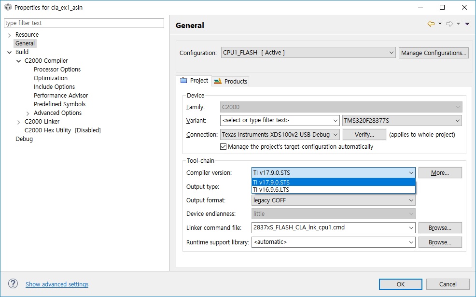Click the type filter text field
The height and width of the screenshot is (297, 476).
pos(84,23)
